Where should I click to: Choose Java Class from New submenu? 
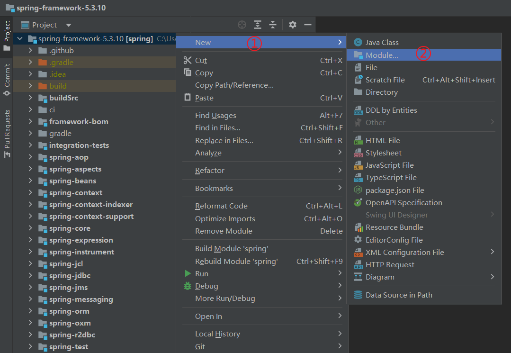[x=382, y=43]
